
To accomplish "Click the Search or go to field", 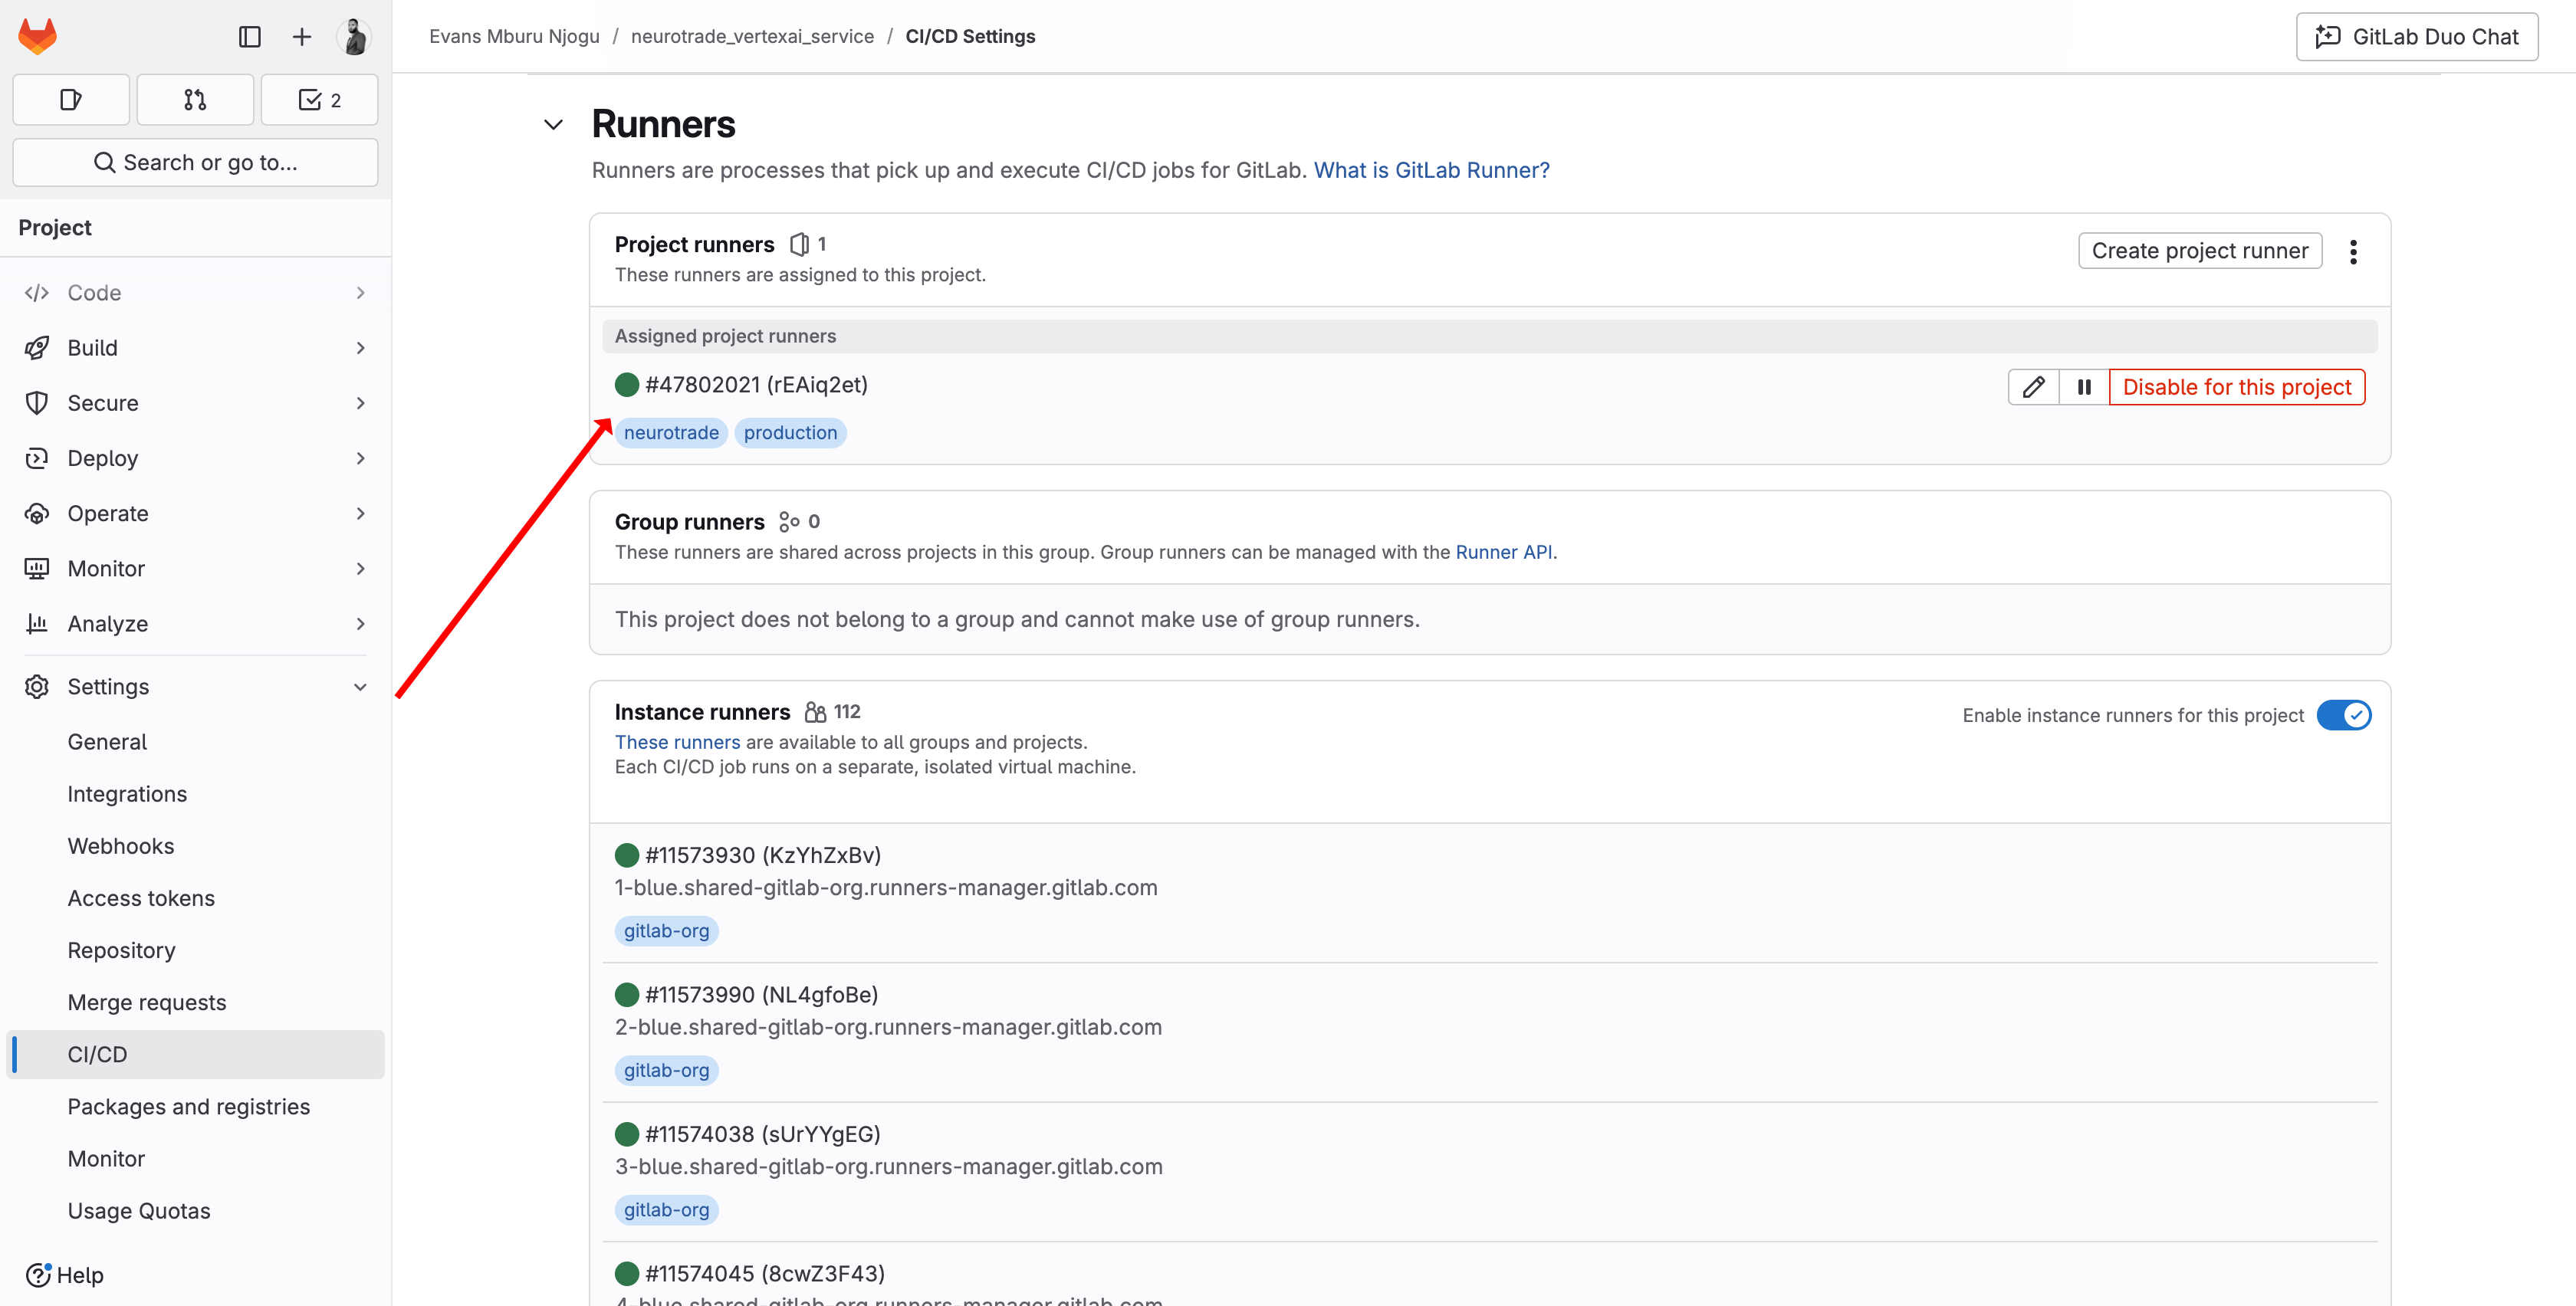I will (195, 162).
